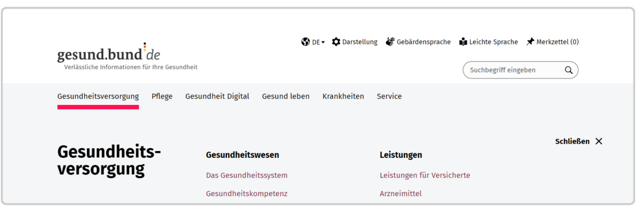Go to the Gesundheitskompetenz link
The height and width of the screenshot is (213, 636).
246,194
